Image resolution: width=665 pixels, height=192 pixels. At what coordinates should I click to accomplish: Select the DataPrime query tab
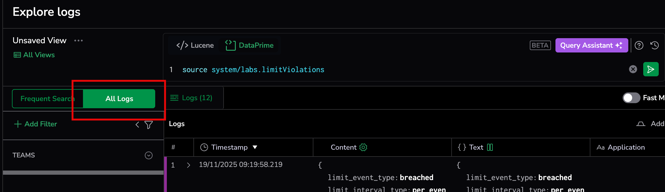click(250, 45)
